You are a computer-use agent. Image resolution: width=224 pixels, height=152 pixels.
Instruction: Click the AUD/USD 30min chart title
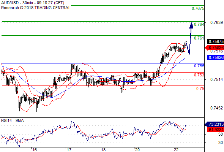[x=33, y=3]
